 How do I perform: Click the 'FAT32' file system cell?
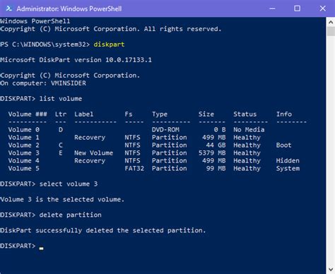[134, 169]
